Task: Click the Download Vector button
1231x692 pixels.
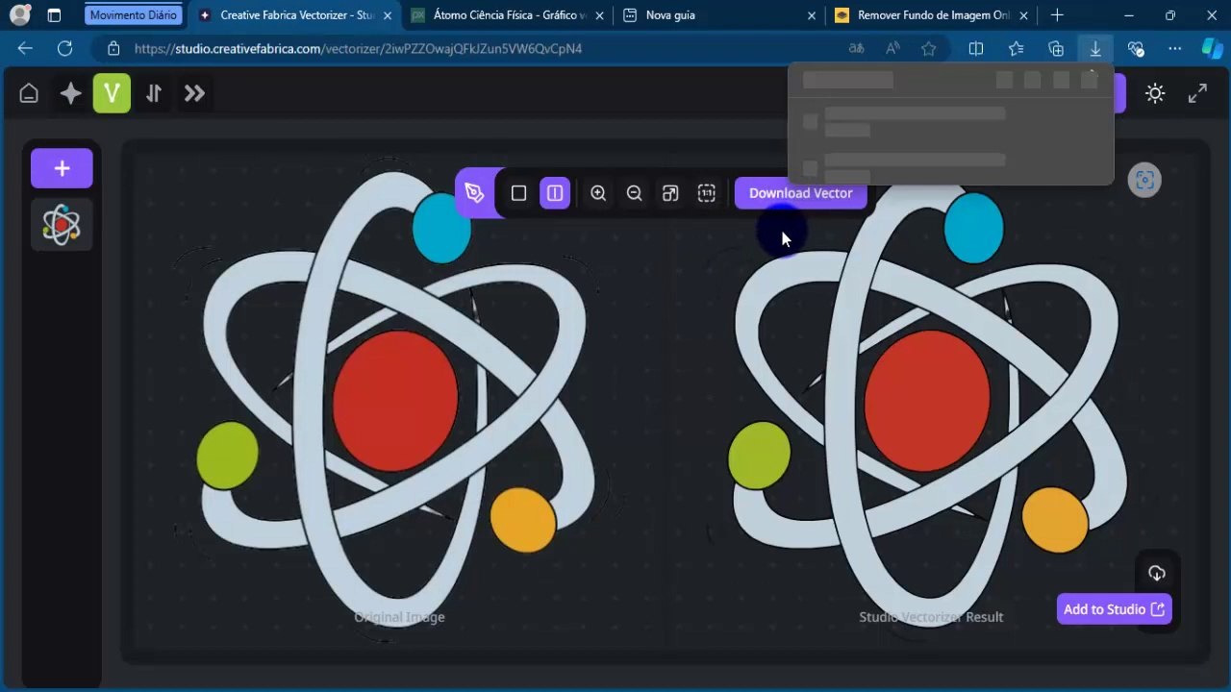Action: coord(801,193)
